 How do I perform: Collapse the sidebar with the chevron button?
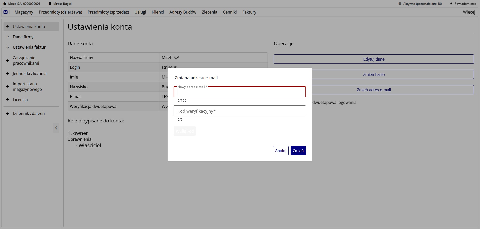click(56, 128)
